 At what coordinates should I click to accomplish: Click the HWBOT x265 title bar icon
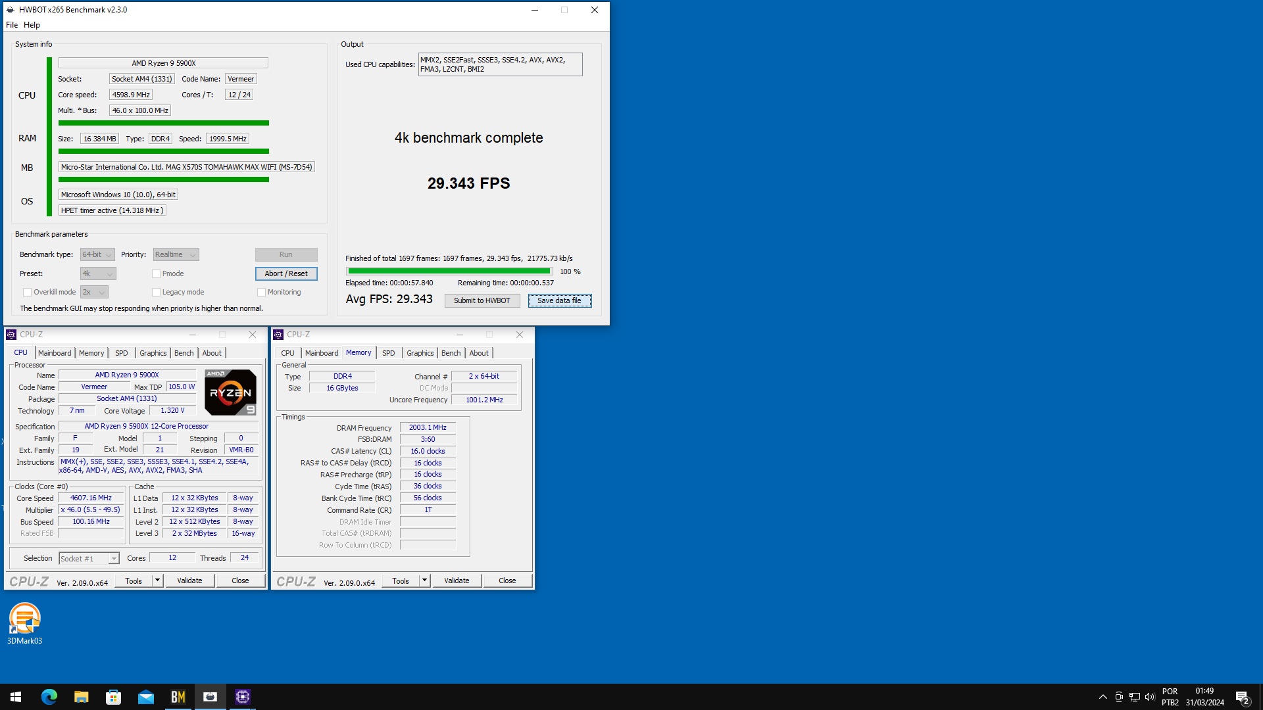[11, 10]
